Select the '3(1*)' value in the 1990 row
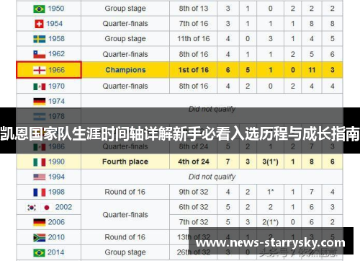The width and height of the screenshot is (360, 261). tap(270, 162)
